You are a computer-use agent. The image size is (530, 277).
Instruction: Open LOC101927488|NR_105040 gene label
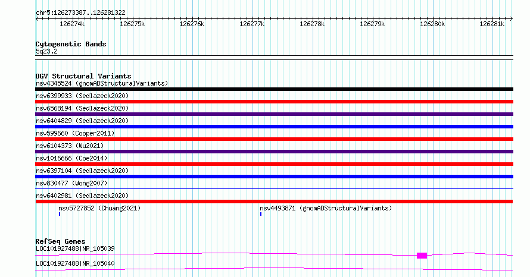coord(75,263)
